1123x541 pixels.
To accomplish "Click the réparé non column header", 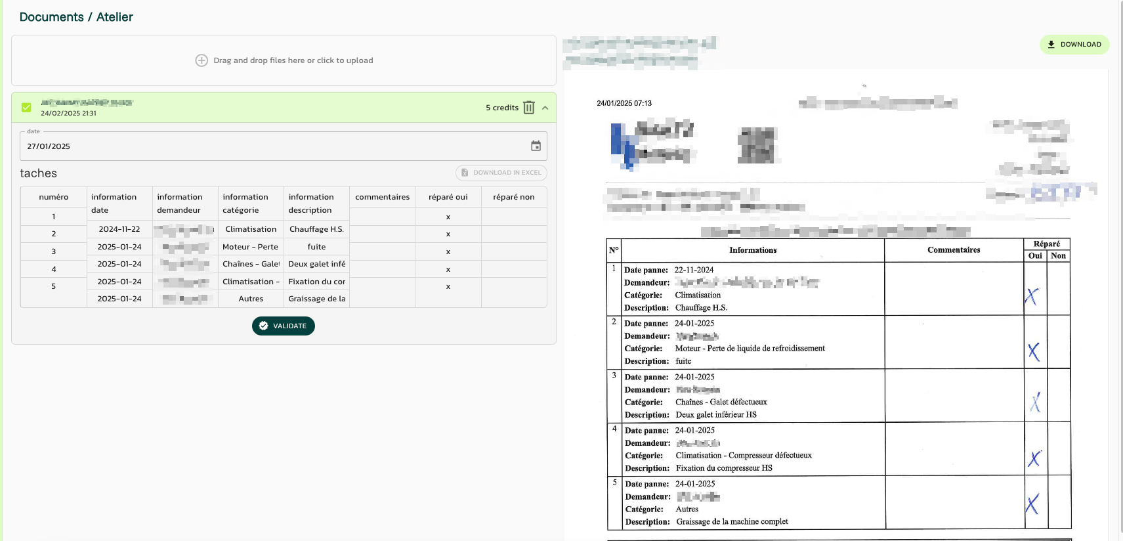I will pos(513,197).
